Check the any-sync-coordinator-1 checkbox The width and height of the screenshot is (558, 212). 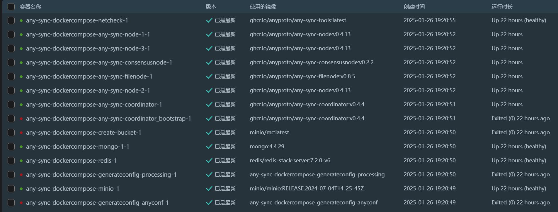pyautogui.click(x=11, y=105)
